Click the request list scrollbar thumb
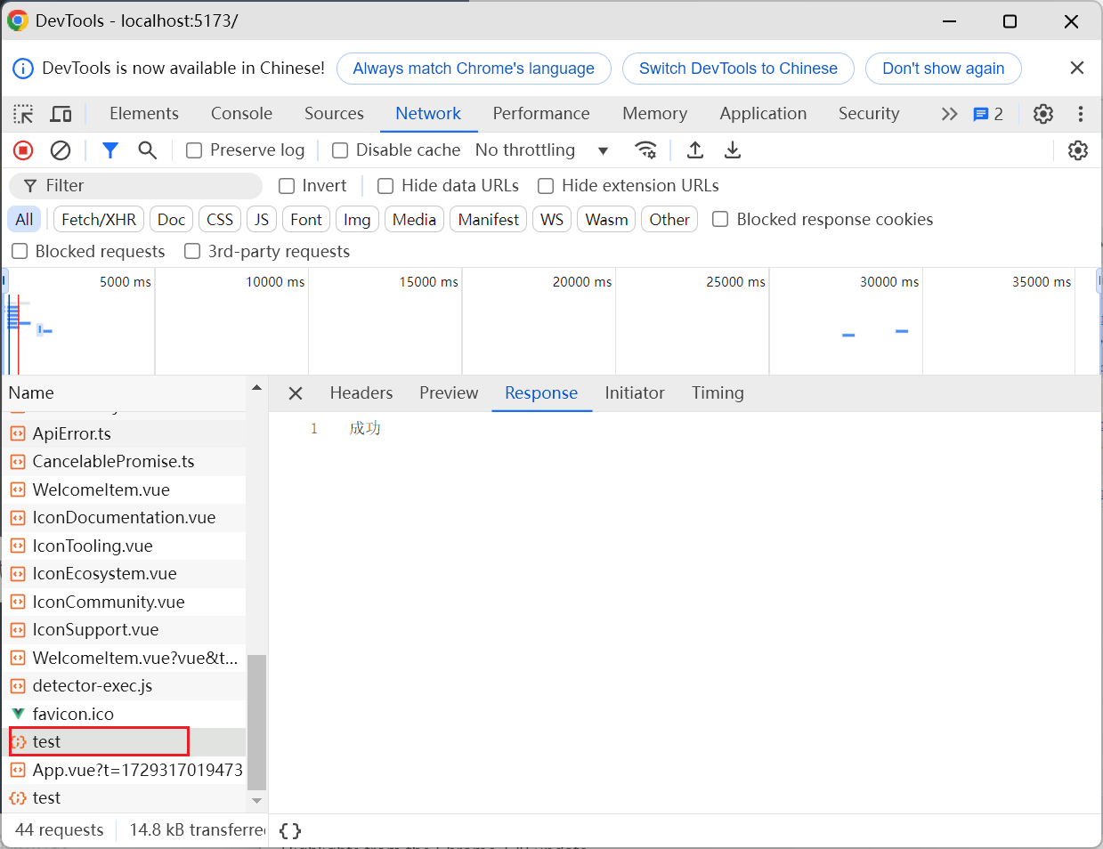The width and height of the screenshot is (1103, 849). (256, 722)
